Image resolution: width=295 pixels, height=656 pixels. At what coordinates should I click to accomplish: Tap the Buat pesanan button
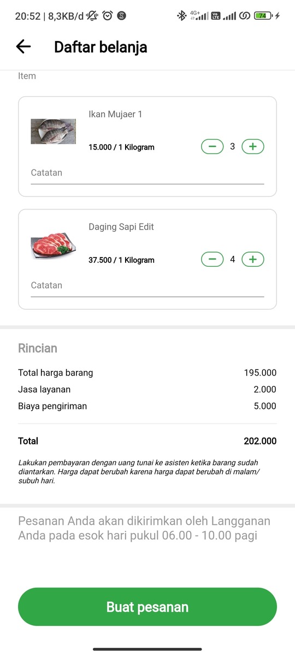point(147,607)
